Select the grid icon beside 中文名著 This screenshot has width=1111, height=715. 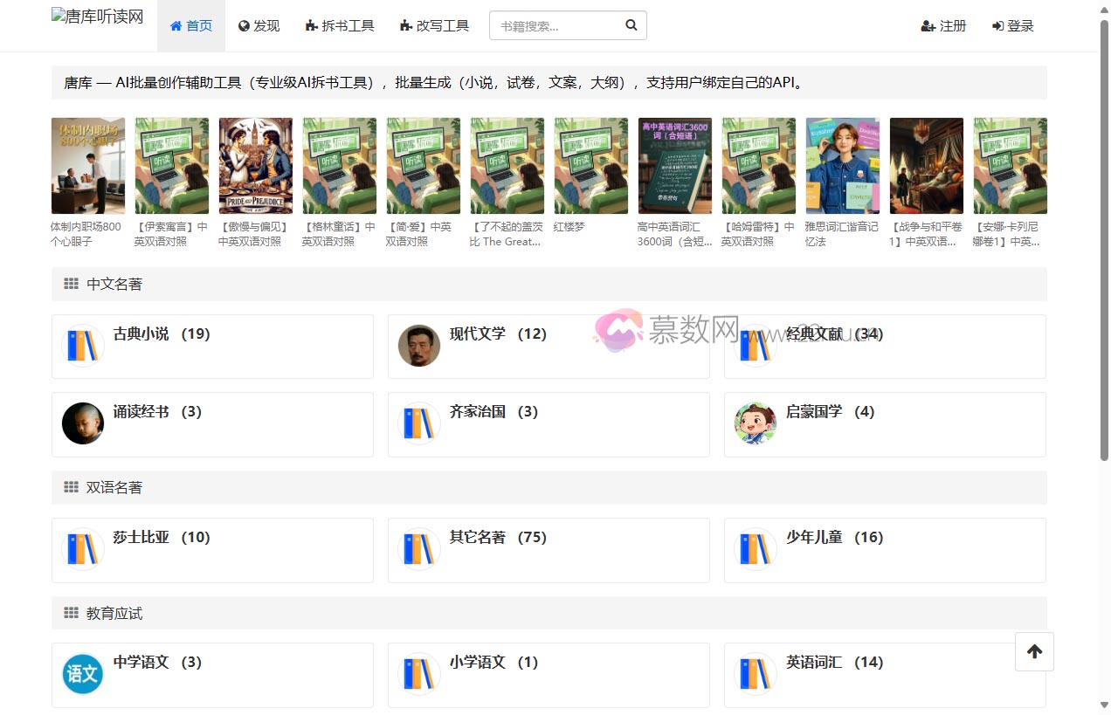point(71,284)
